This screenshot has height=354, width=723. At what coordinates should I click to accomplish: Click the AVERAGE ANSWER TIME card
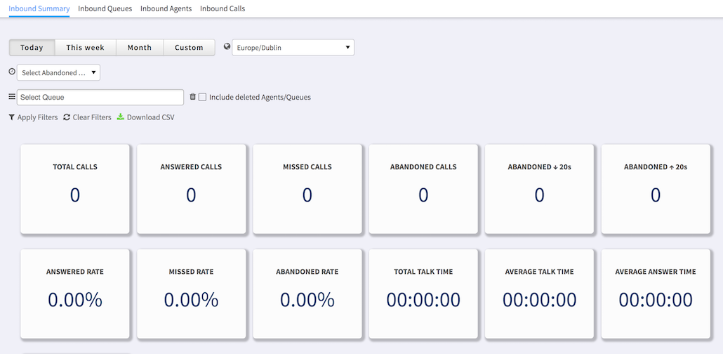coord(656,294)
